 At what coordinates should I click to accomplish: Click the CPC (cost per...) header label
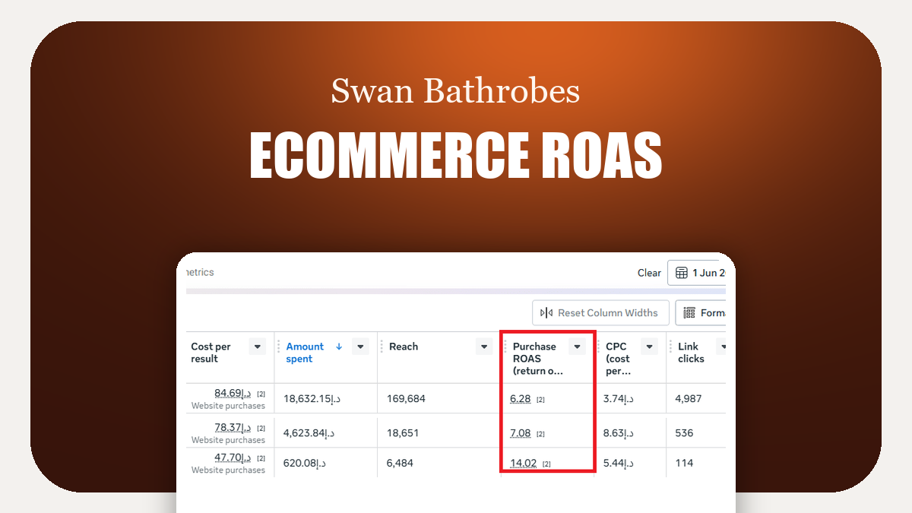(x=618, y=359)
